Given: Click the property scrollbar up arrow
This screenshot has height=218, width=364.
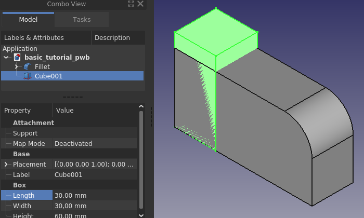Looking at the screenshot, I should point(141,106).
